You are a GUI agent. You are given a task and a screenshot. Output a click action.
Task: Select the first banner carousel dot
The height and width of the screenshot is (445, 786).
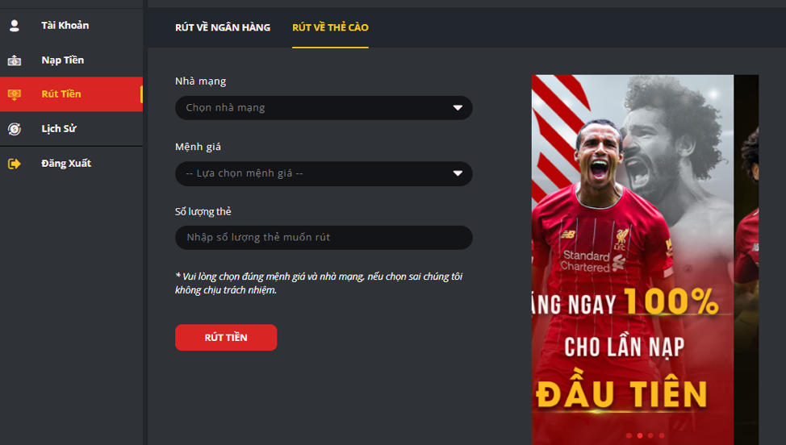[x=629, y=435]
